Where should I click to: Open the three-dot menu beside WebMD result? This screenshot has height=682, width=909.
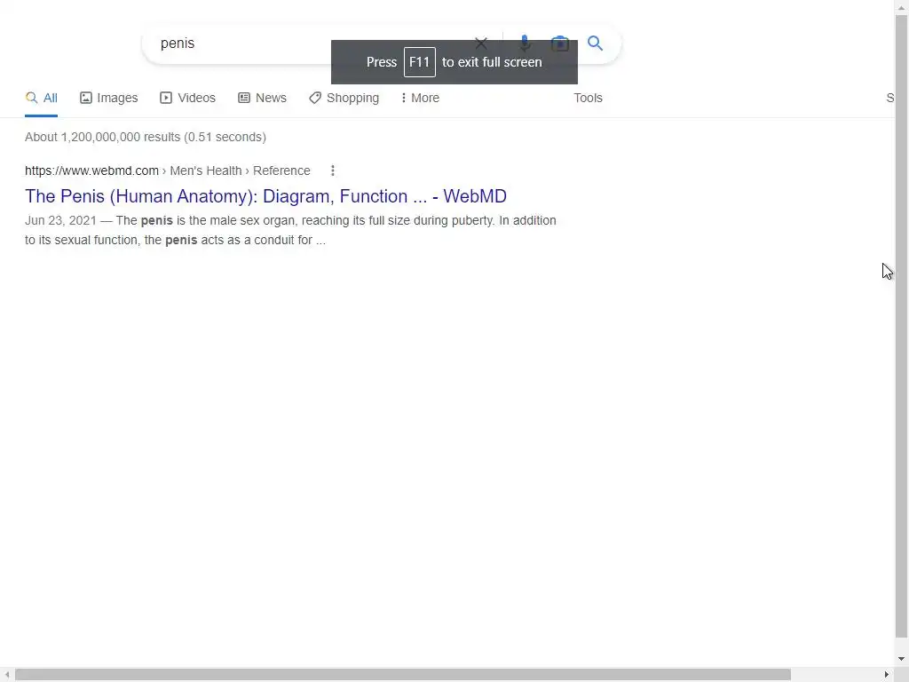(x=332, y=170)
